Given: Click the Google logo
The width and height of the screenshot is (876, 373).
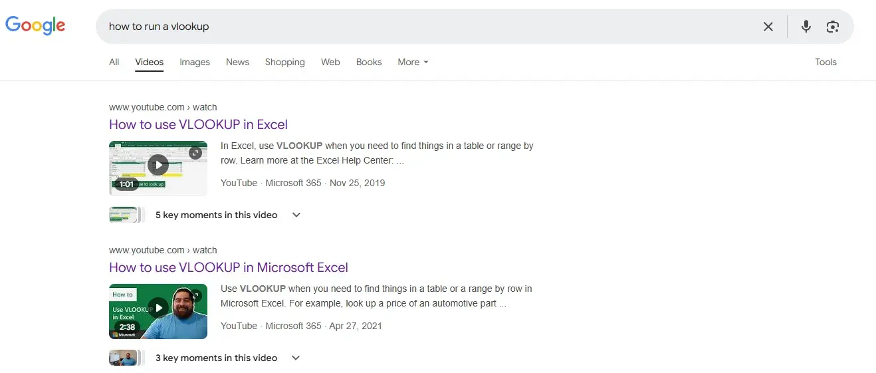Looking at the screenshot, I should (35, 26).
